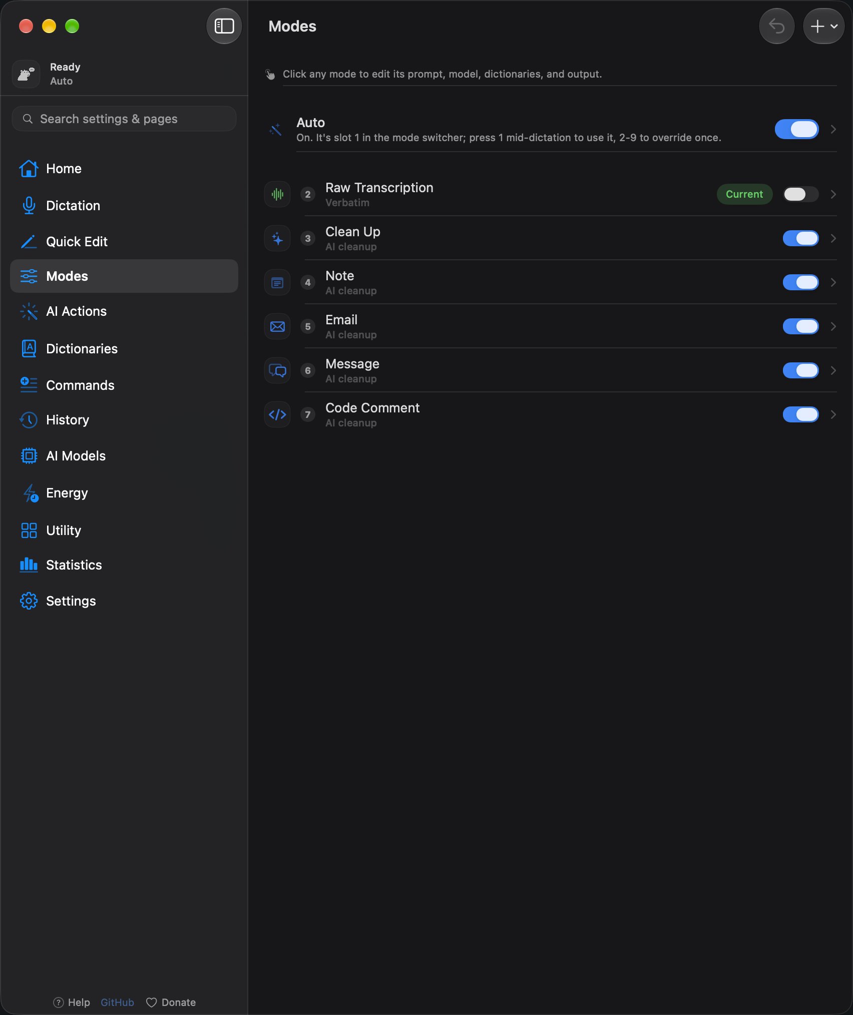The width and height of the screenshot is (853, 1015).
Task: Go to Home in sidebar
Action: (124, 169)
